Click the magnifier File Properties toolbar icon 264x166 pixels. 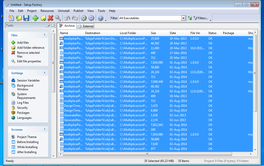pyautogui.click(x=58, y=18)
